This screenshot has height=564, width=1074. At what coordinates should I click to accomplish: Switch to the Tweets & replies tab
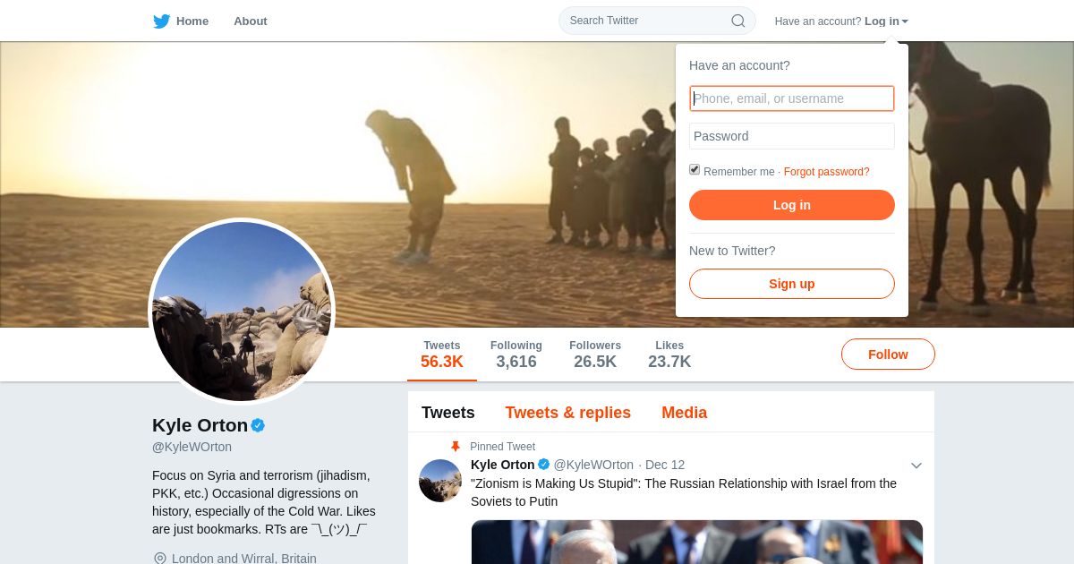pyautogui.click(x=568, y=413)
